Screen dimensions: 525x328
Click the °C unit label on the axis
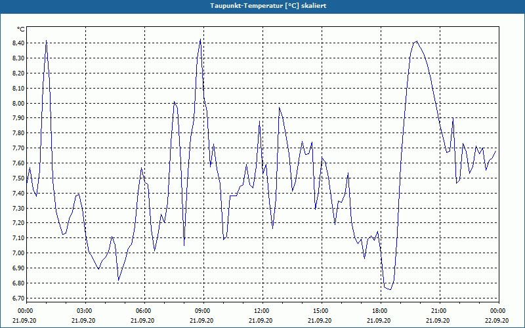pos(20,30)
